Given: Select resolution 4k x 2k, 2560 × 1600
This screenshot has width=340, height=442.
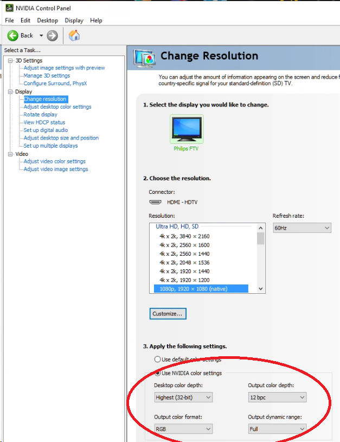Looking at the screenshot, I should tap(184, 245).
